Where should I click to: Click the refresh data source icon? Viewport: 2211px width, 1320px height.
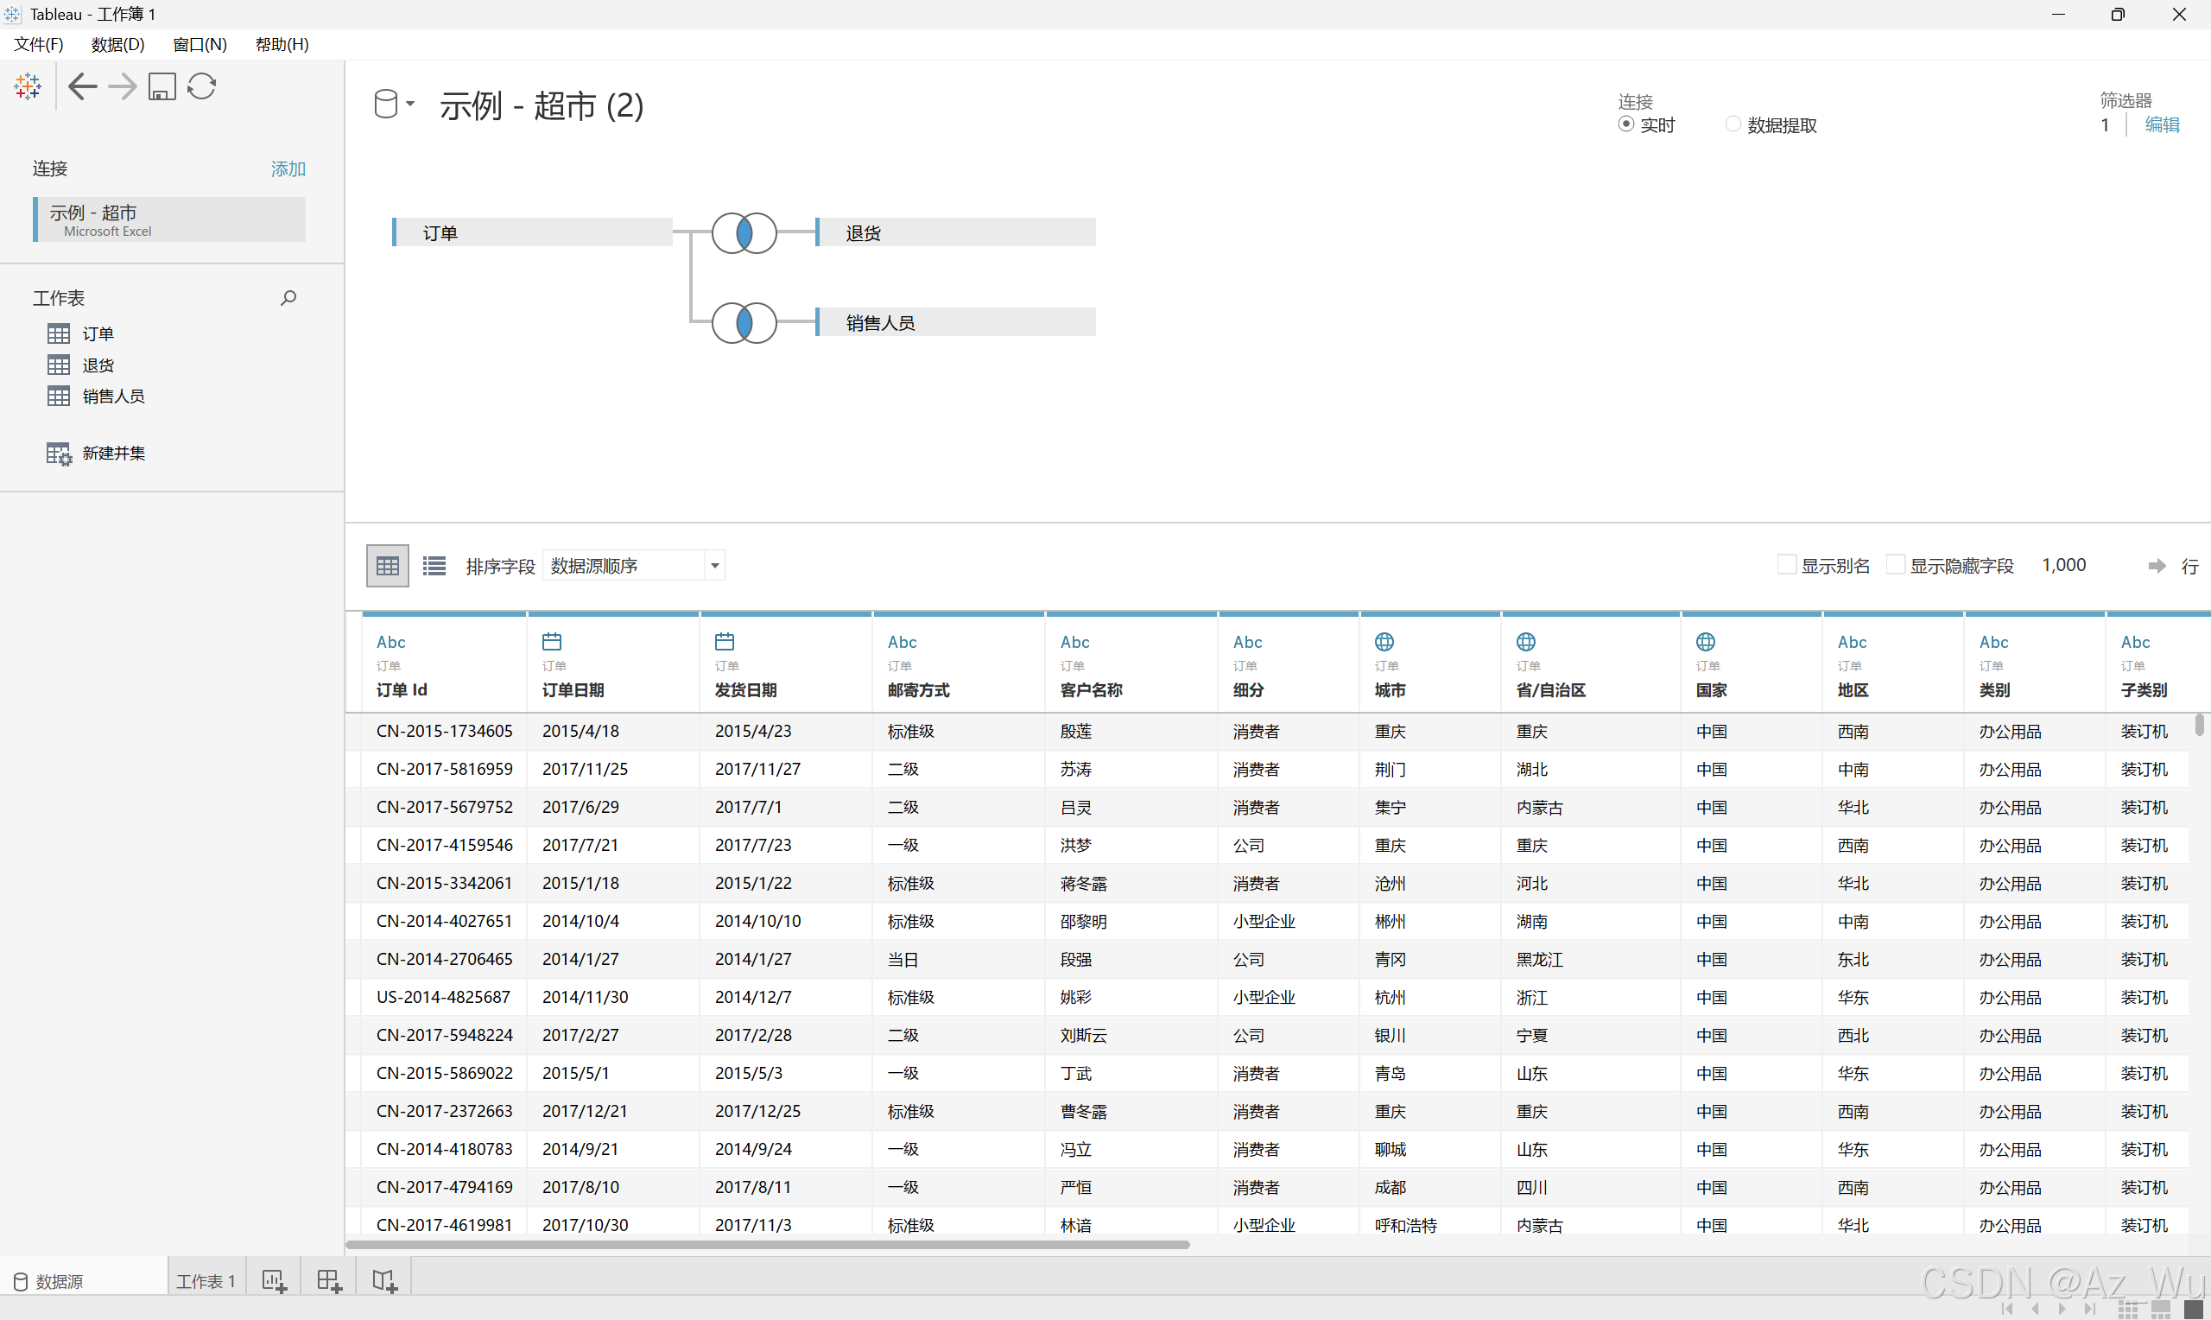coord(202,86)
